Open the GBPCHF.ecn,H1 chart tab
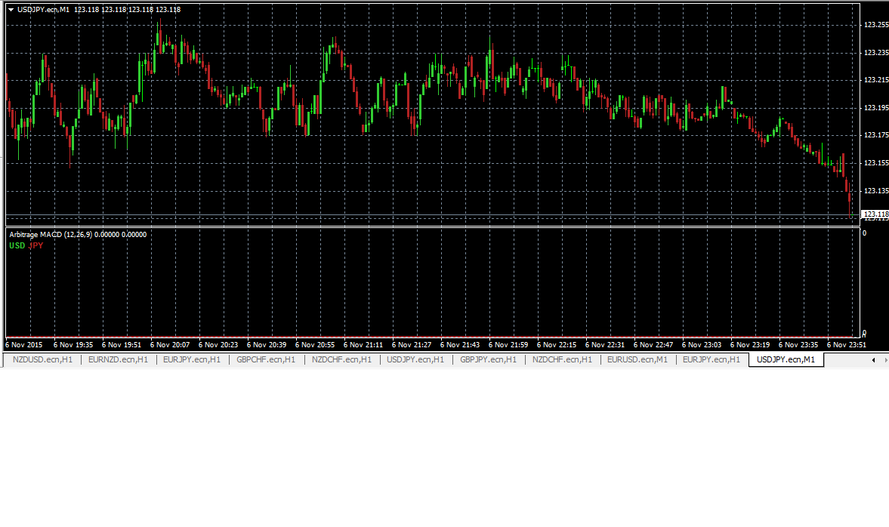 tap(264, 359)
